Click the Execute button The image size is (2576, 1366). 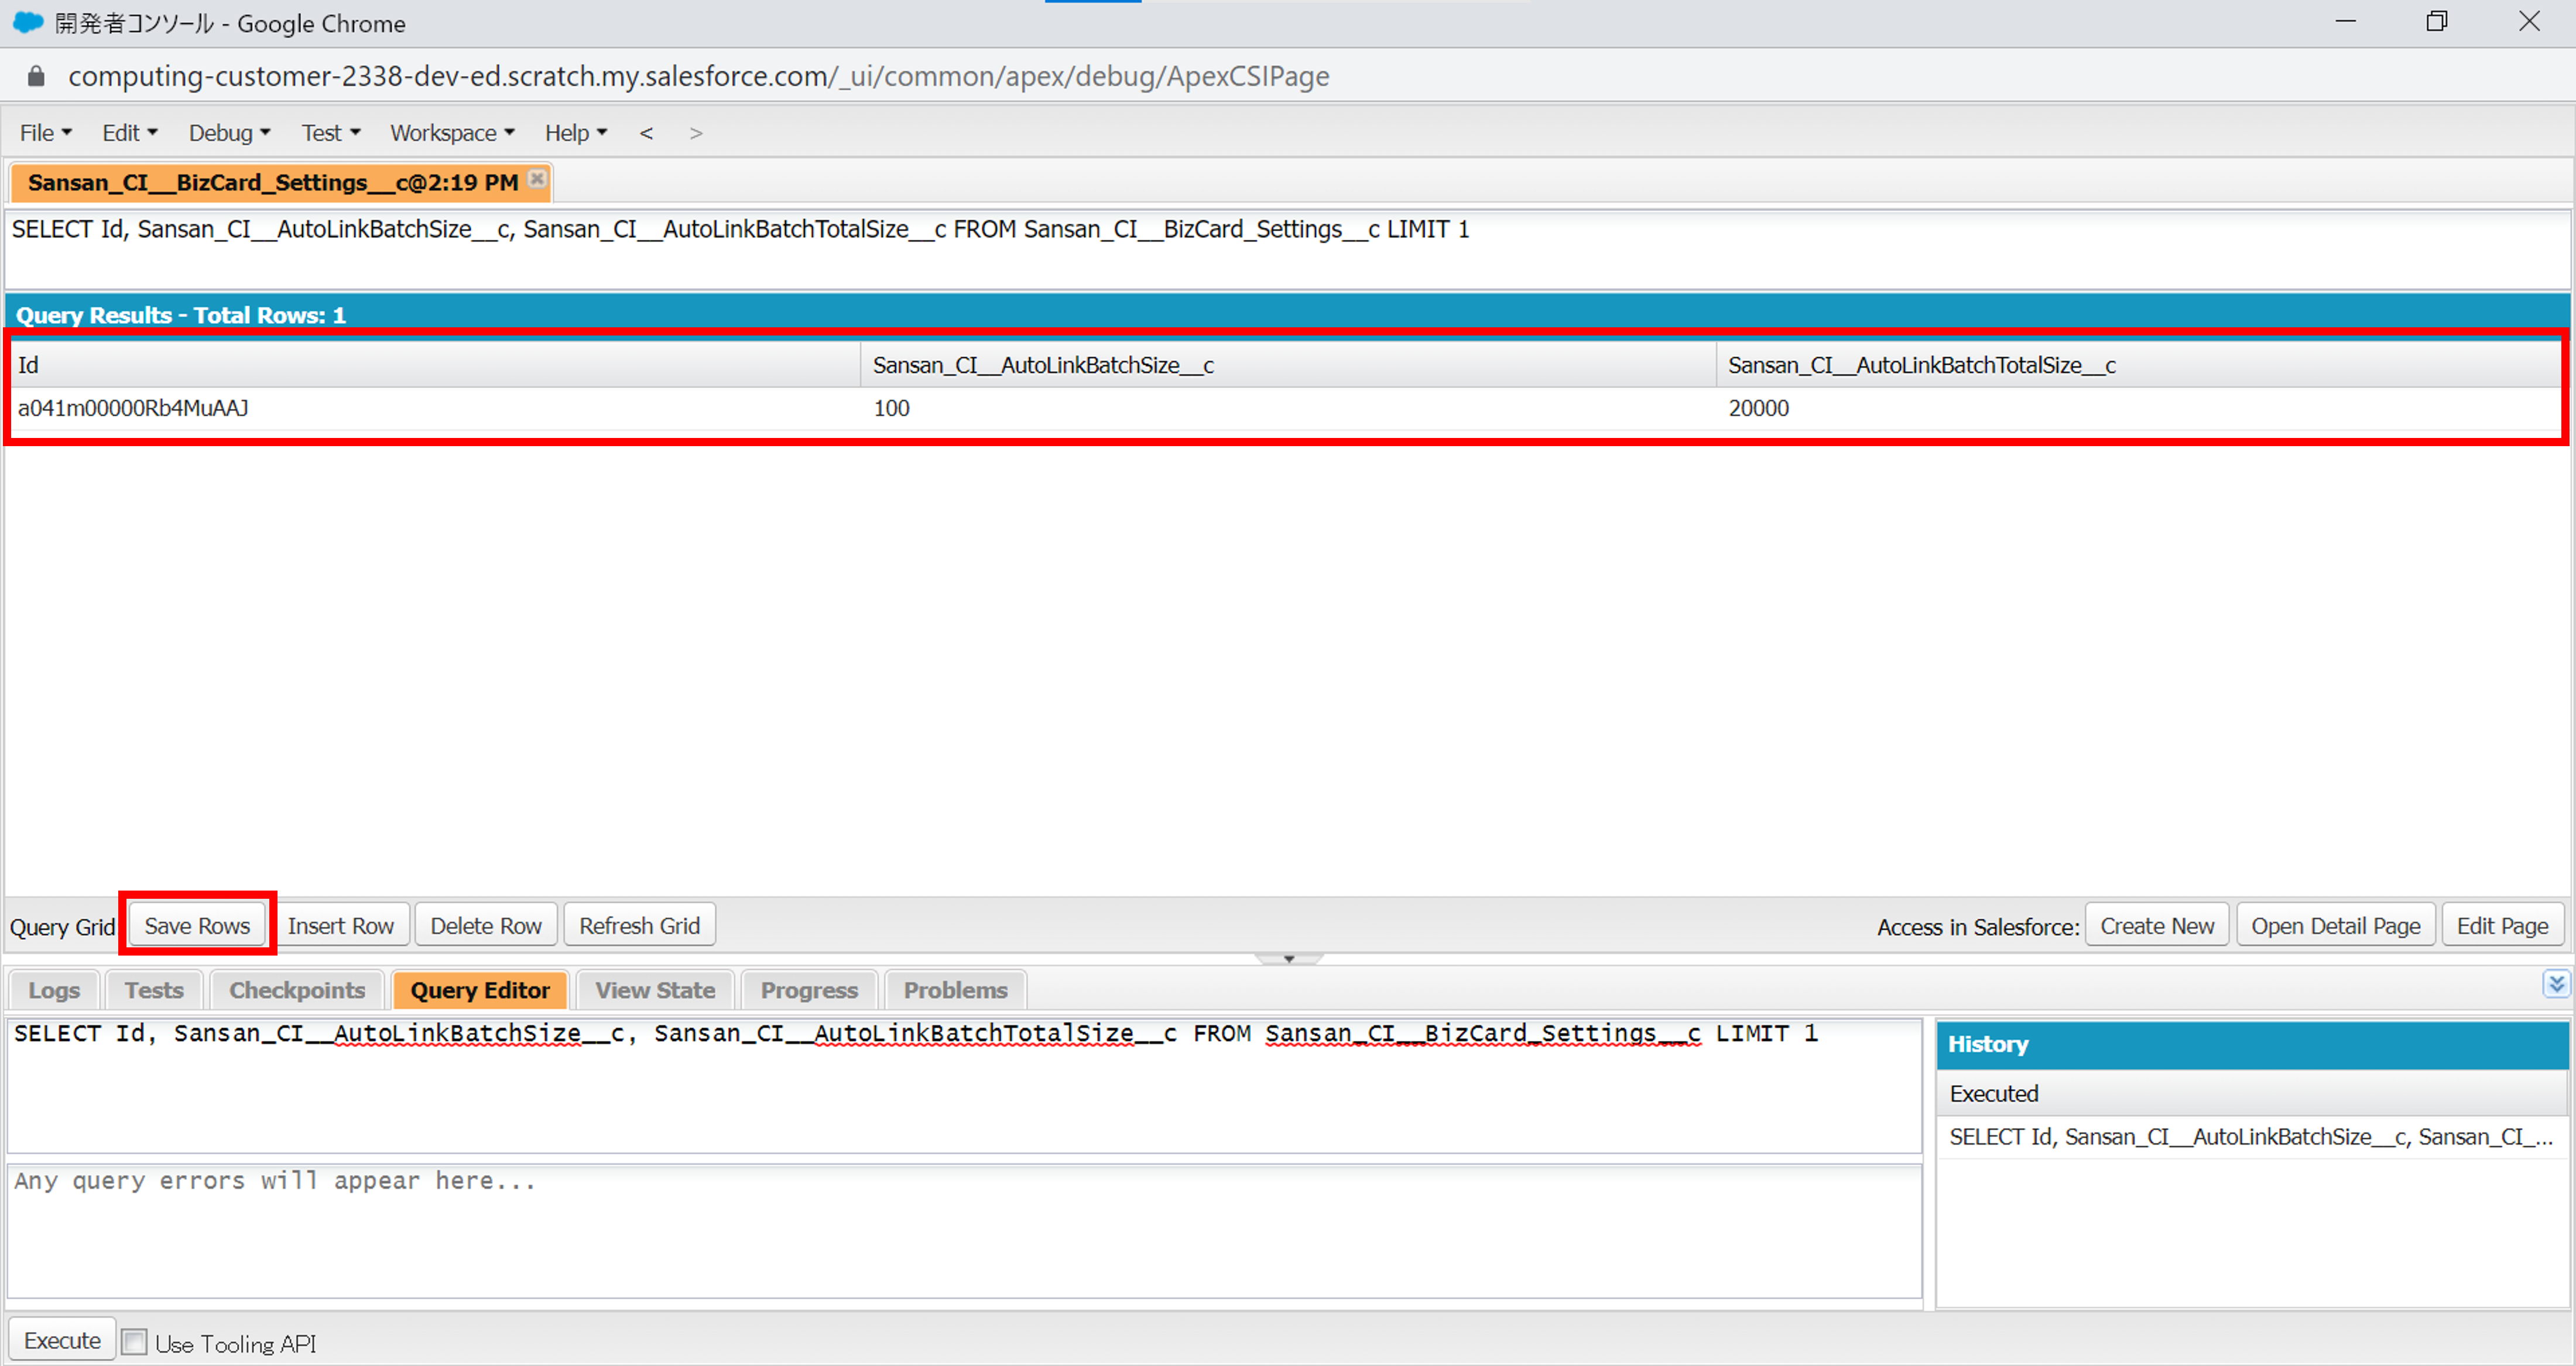(62, 1340)
